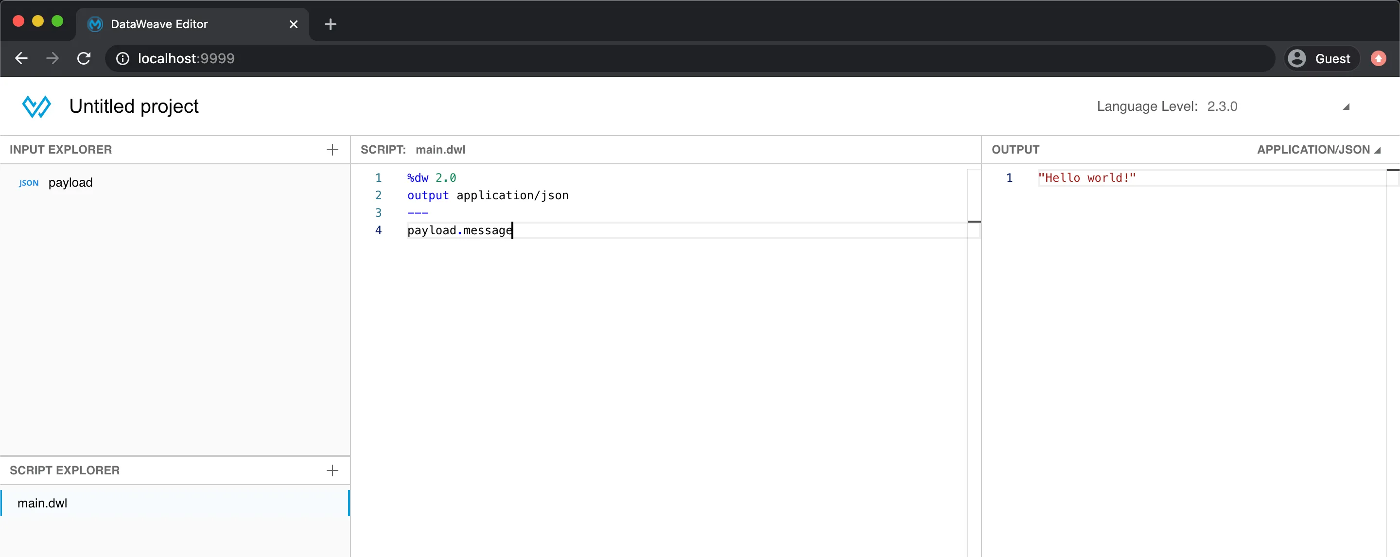Click line number 4 in script gutter

click(378, 230)
